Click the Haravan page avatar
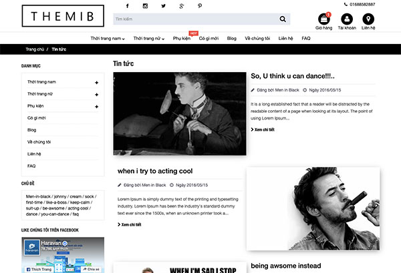This screenshot has width=401, height=273. pos(31,247)
